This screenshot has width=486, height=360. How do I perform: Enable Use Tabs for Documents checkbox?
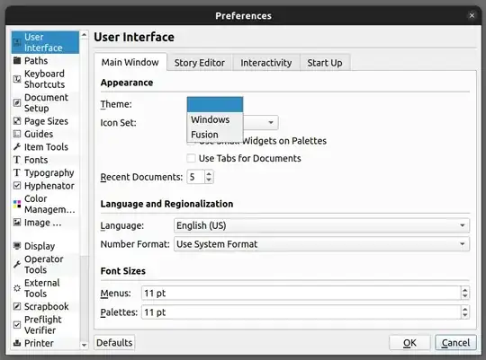click(x=191, y=158)
